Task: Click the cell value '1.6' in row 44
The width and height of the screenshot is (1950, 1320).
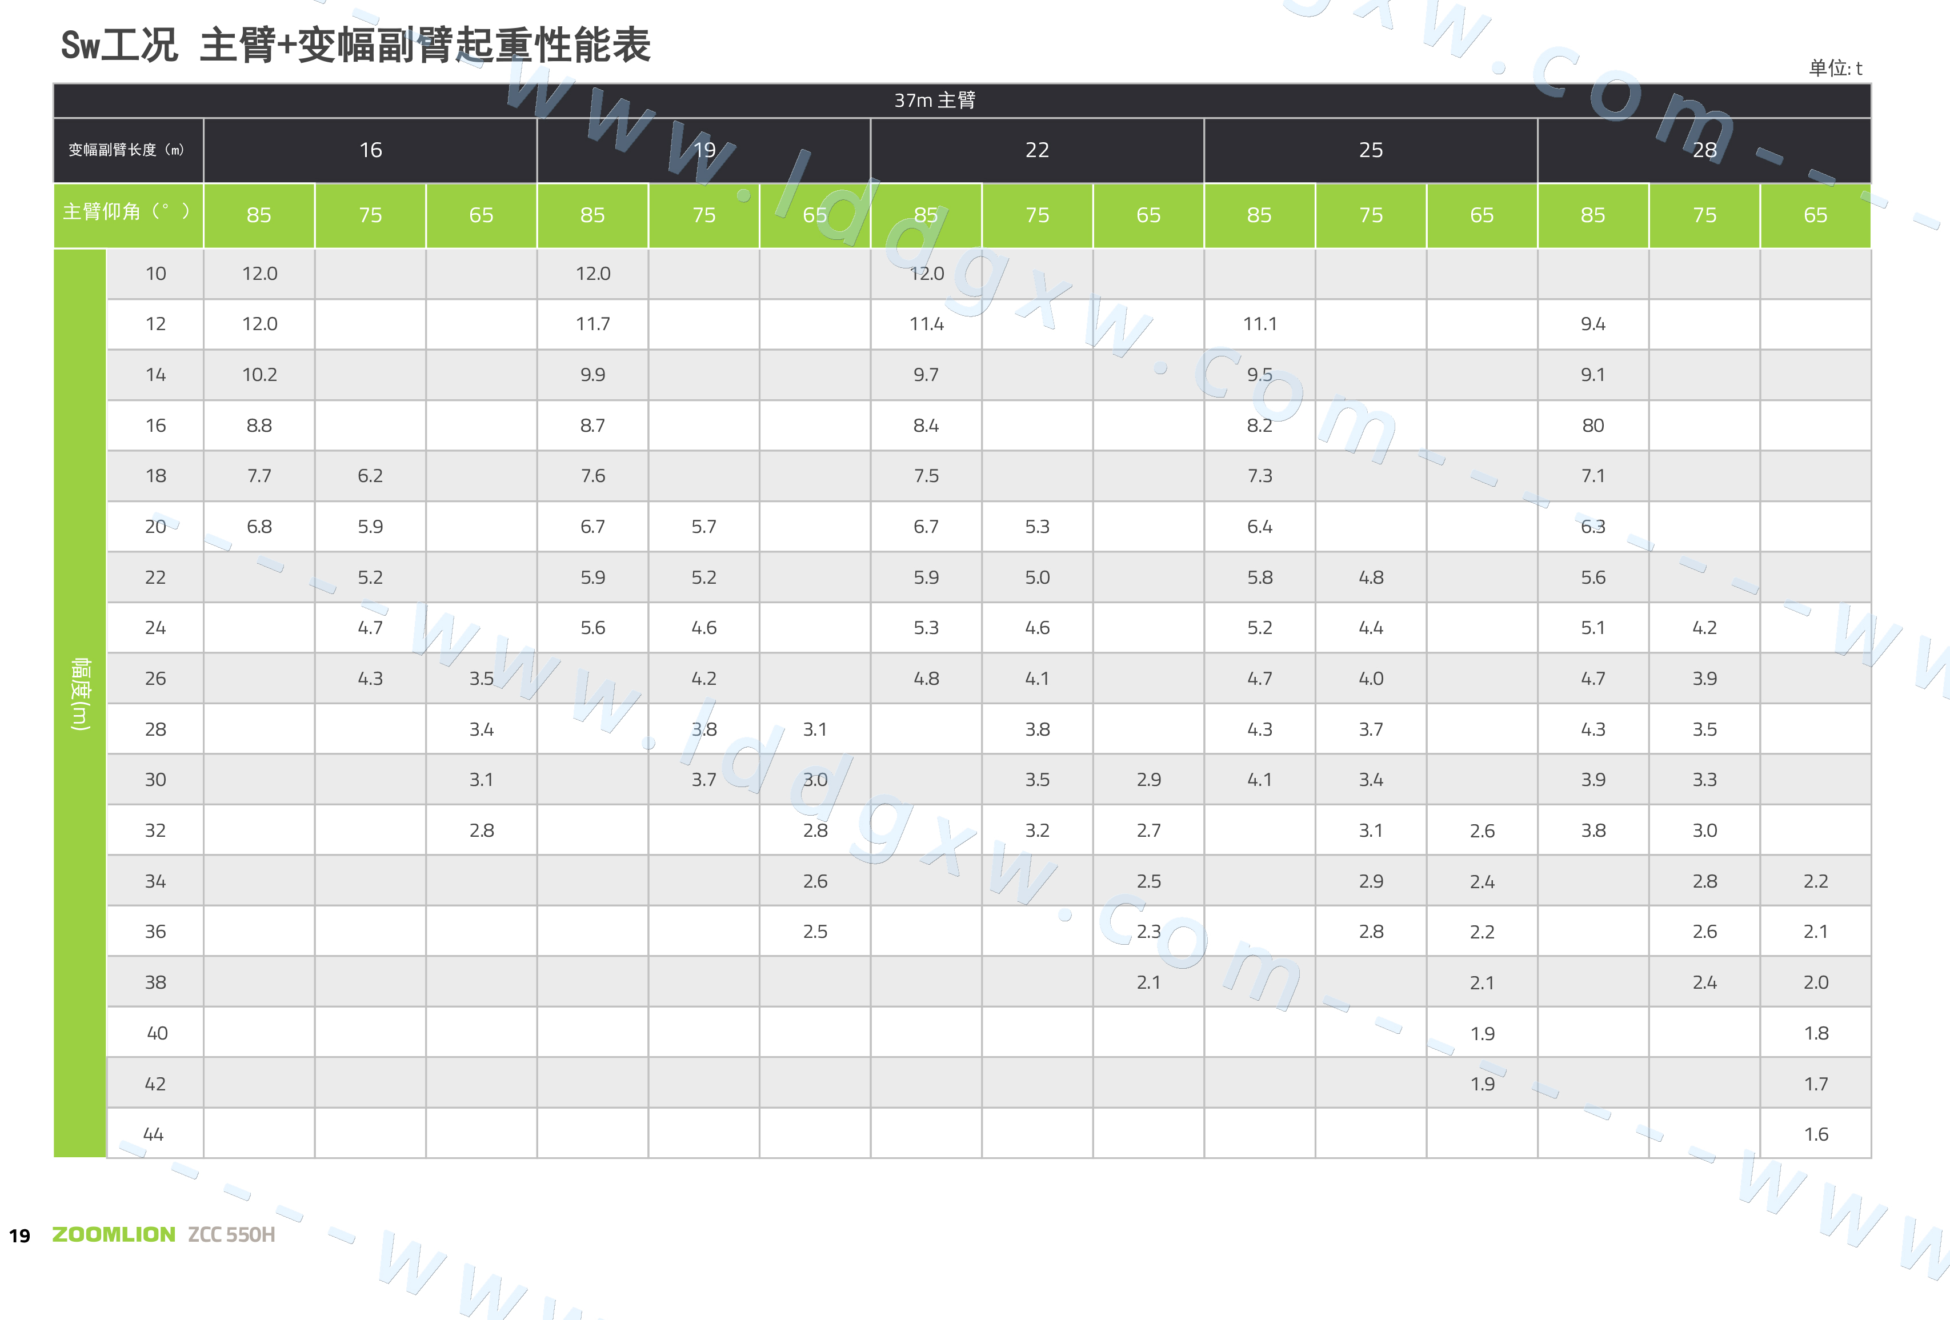Action: coord(1816,1134)
